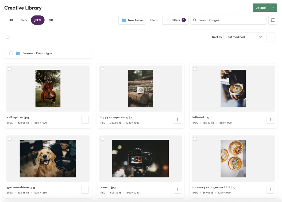Click the blue folder icon for Seasonal Campaigns
282x202 pixels.
coord(18,53)
